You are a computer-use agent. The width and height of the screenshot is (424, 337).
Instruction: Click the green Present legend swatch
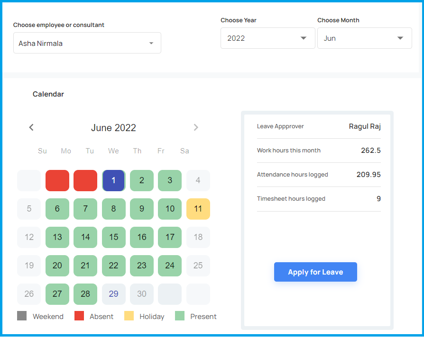pos(180,316)
